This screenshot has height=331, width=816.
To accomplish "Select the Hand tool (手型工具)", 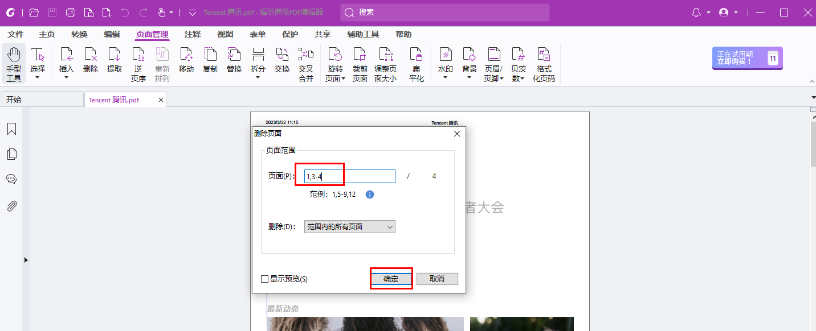I will pyautogui.click(x=13, y=63).
